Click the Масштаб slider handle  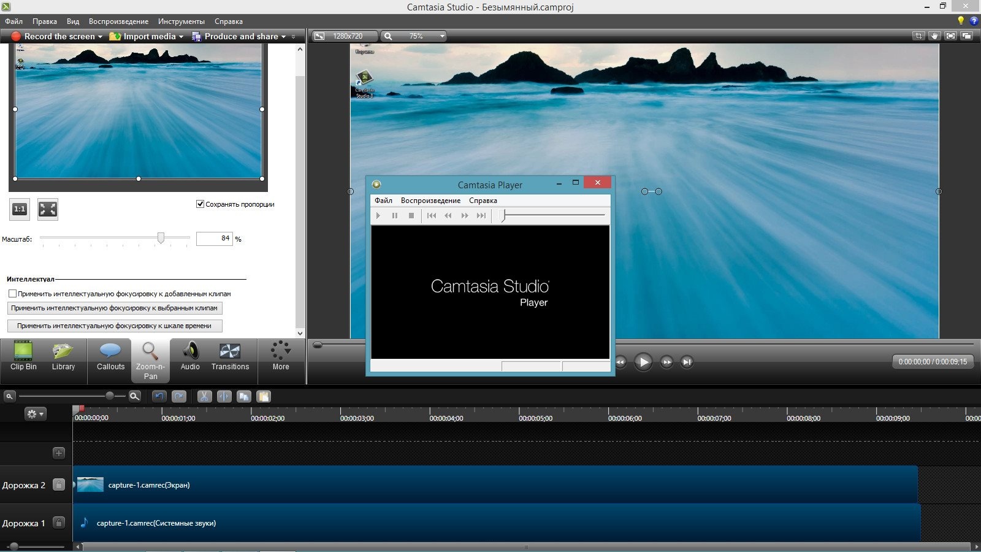[x=161, y=238]
